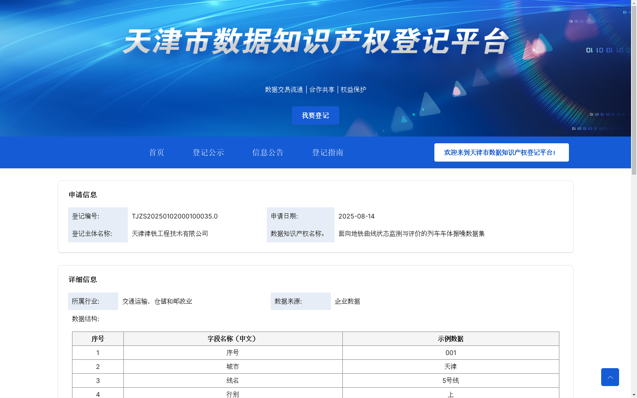Screen dimensions: 637x398
Task: Click the scrollbar down arrow
Action: coord(634,395)
